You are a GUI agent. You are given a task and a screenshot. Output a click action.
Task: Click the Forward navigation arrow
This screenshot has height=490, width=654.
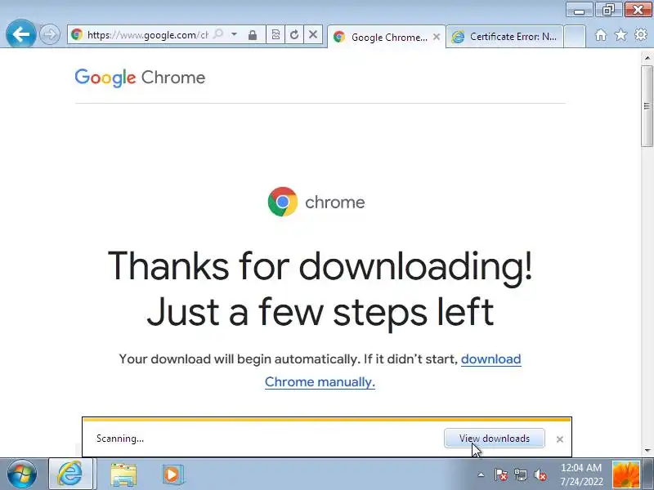50,34
